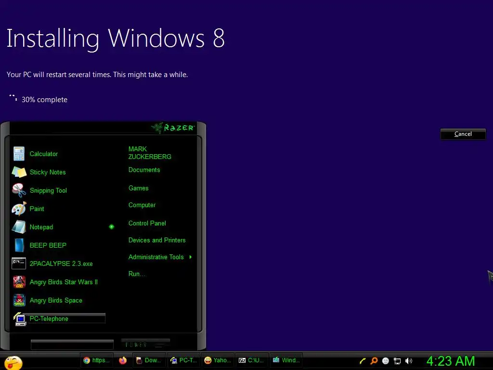Open Control Panel
This screenshot has width=493, height=370.
[147, 223]
